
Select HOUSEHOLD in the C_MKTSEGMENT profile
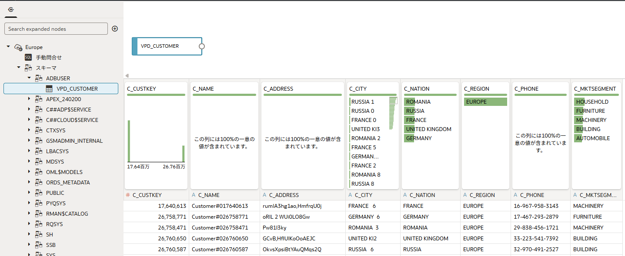(592, 102)
